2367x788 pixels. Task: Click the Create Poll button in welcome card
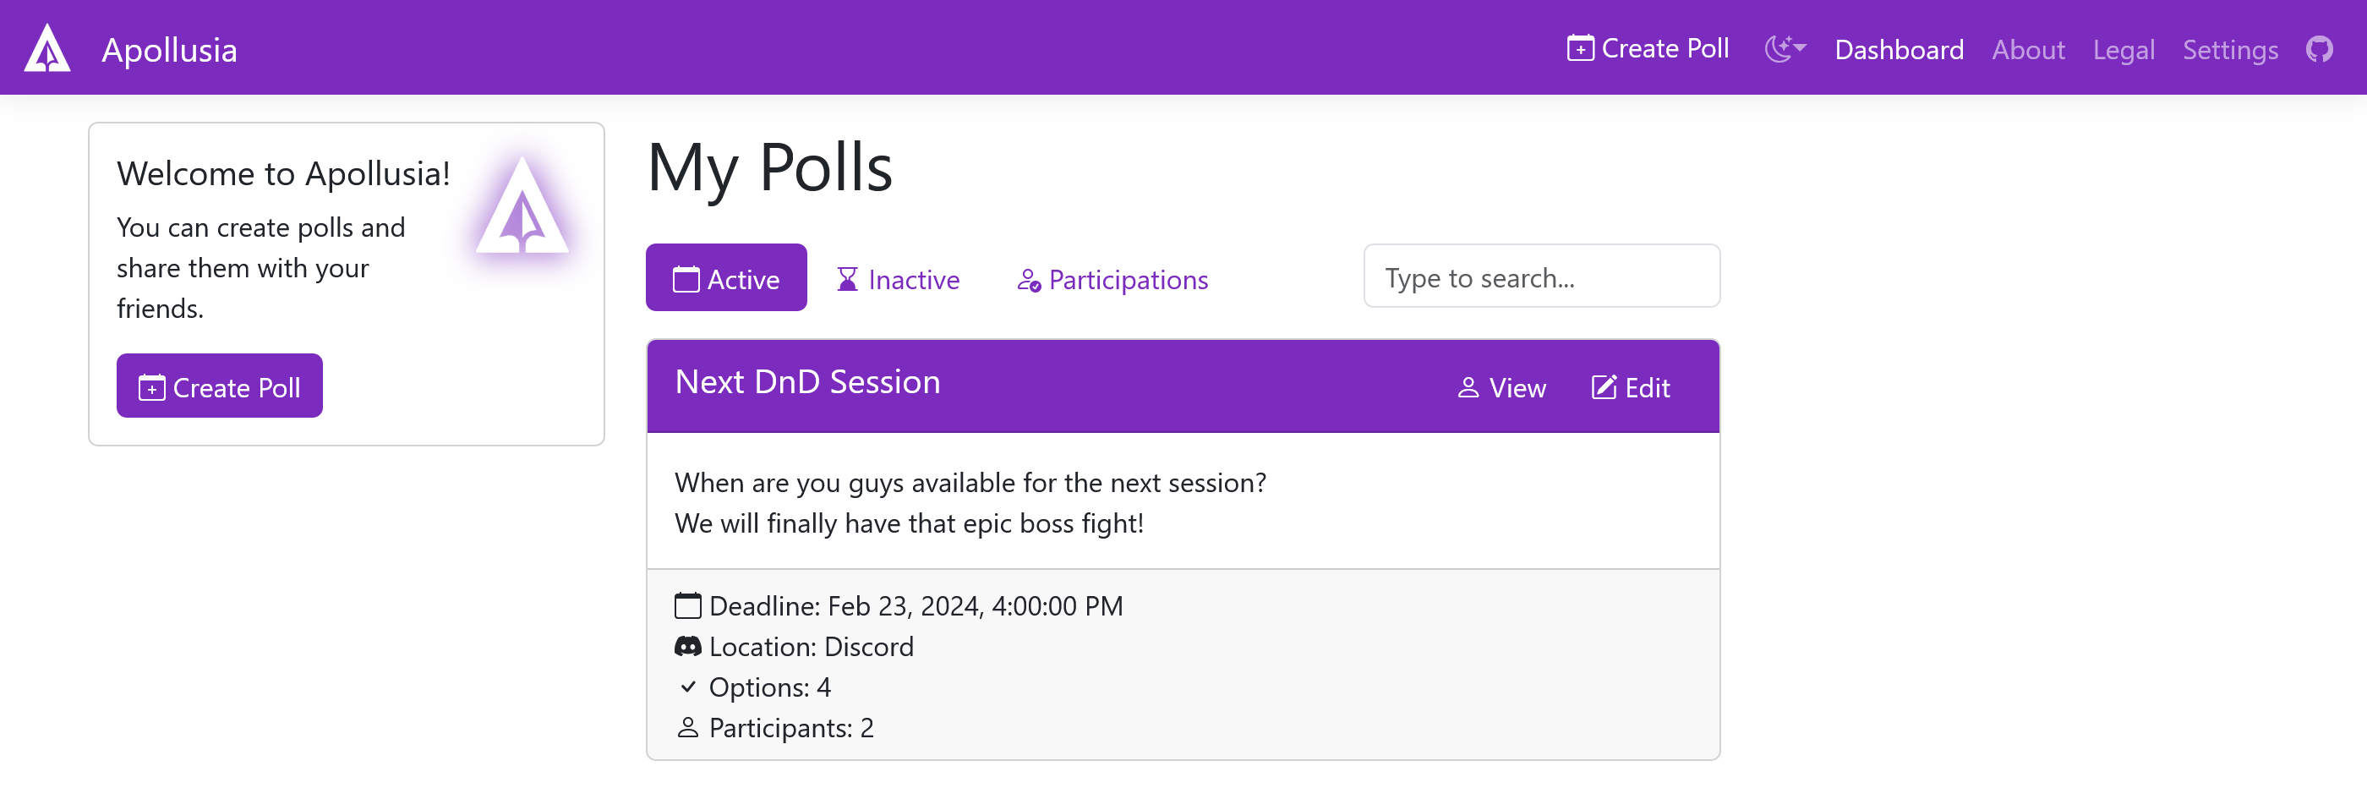tap(220, 387)
